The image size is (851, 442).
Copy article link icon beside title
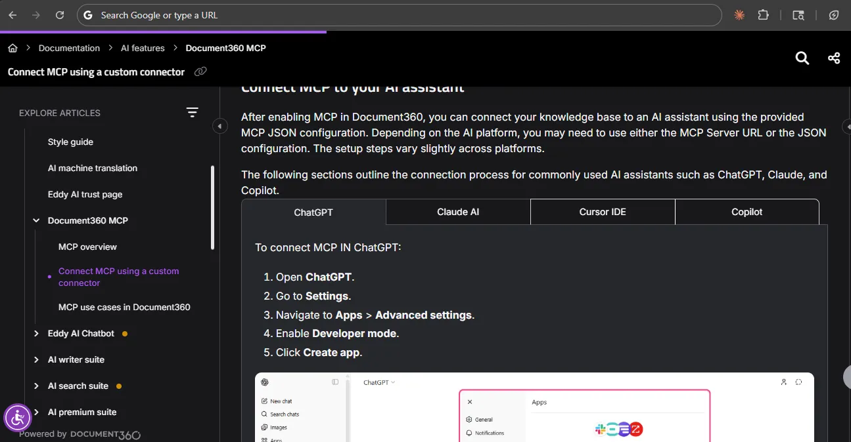click(x=200, y=71)
